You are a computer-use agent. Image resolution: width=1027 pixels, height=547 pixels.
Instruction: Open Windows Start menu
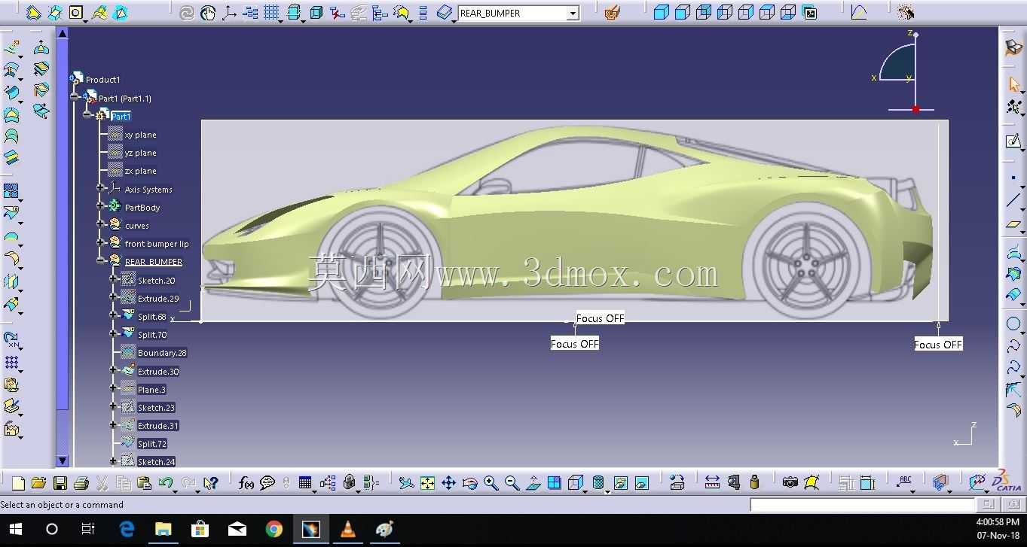point(15,530)
